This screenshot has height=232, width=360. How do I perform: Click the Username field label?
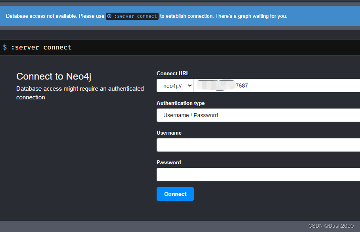[x=169, y=133]
